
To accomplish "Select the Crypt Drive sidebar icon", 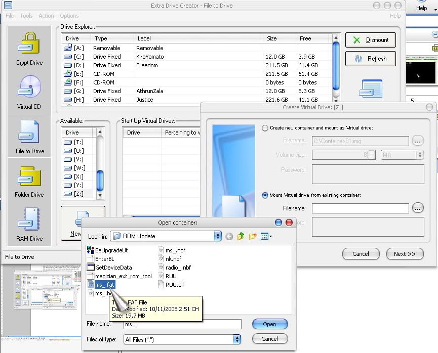I will [29, 49].
